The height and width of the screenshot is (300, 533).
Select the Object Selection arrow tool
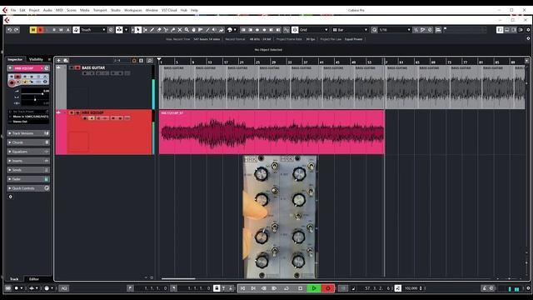click(x=137, y=30)
